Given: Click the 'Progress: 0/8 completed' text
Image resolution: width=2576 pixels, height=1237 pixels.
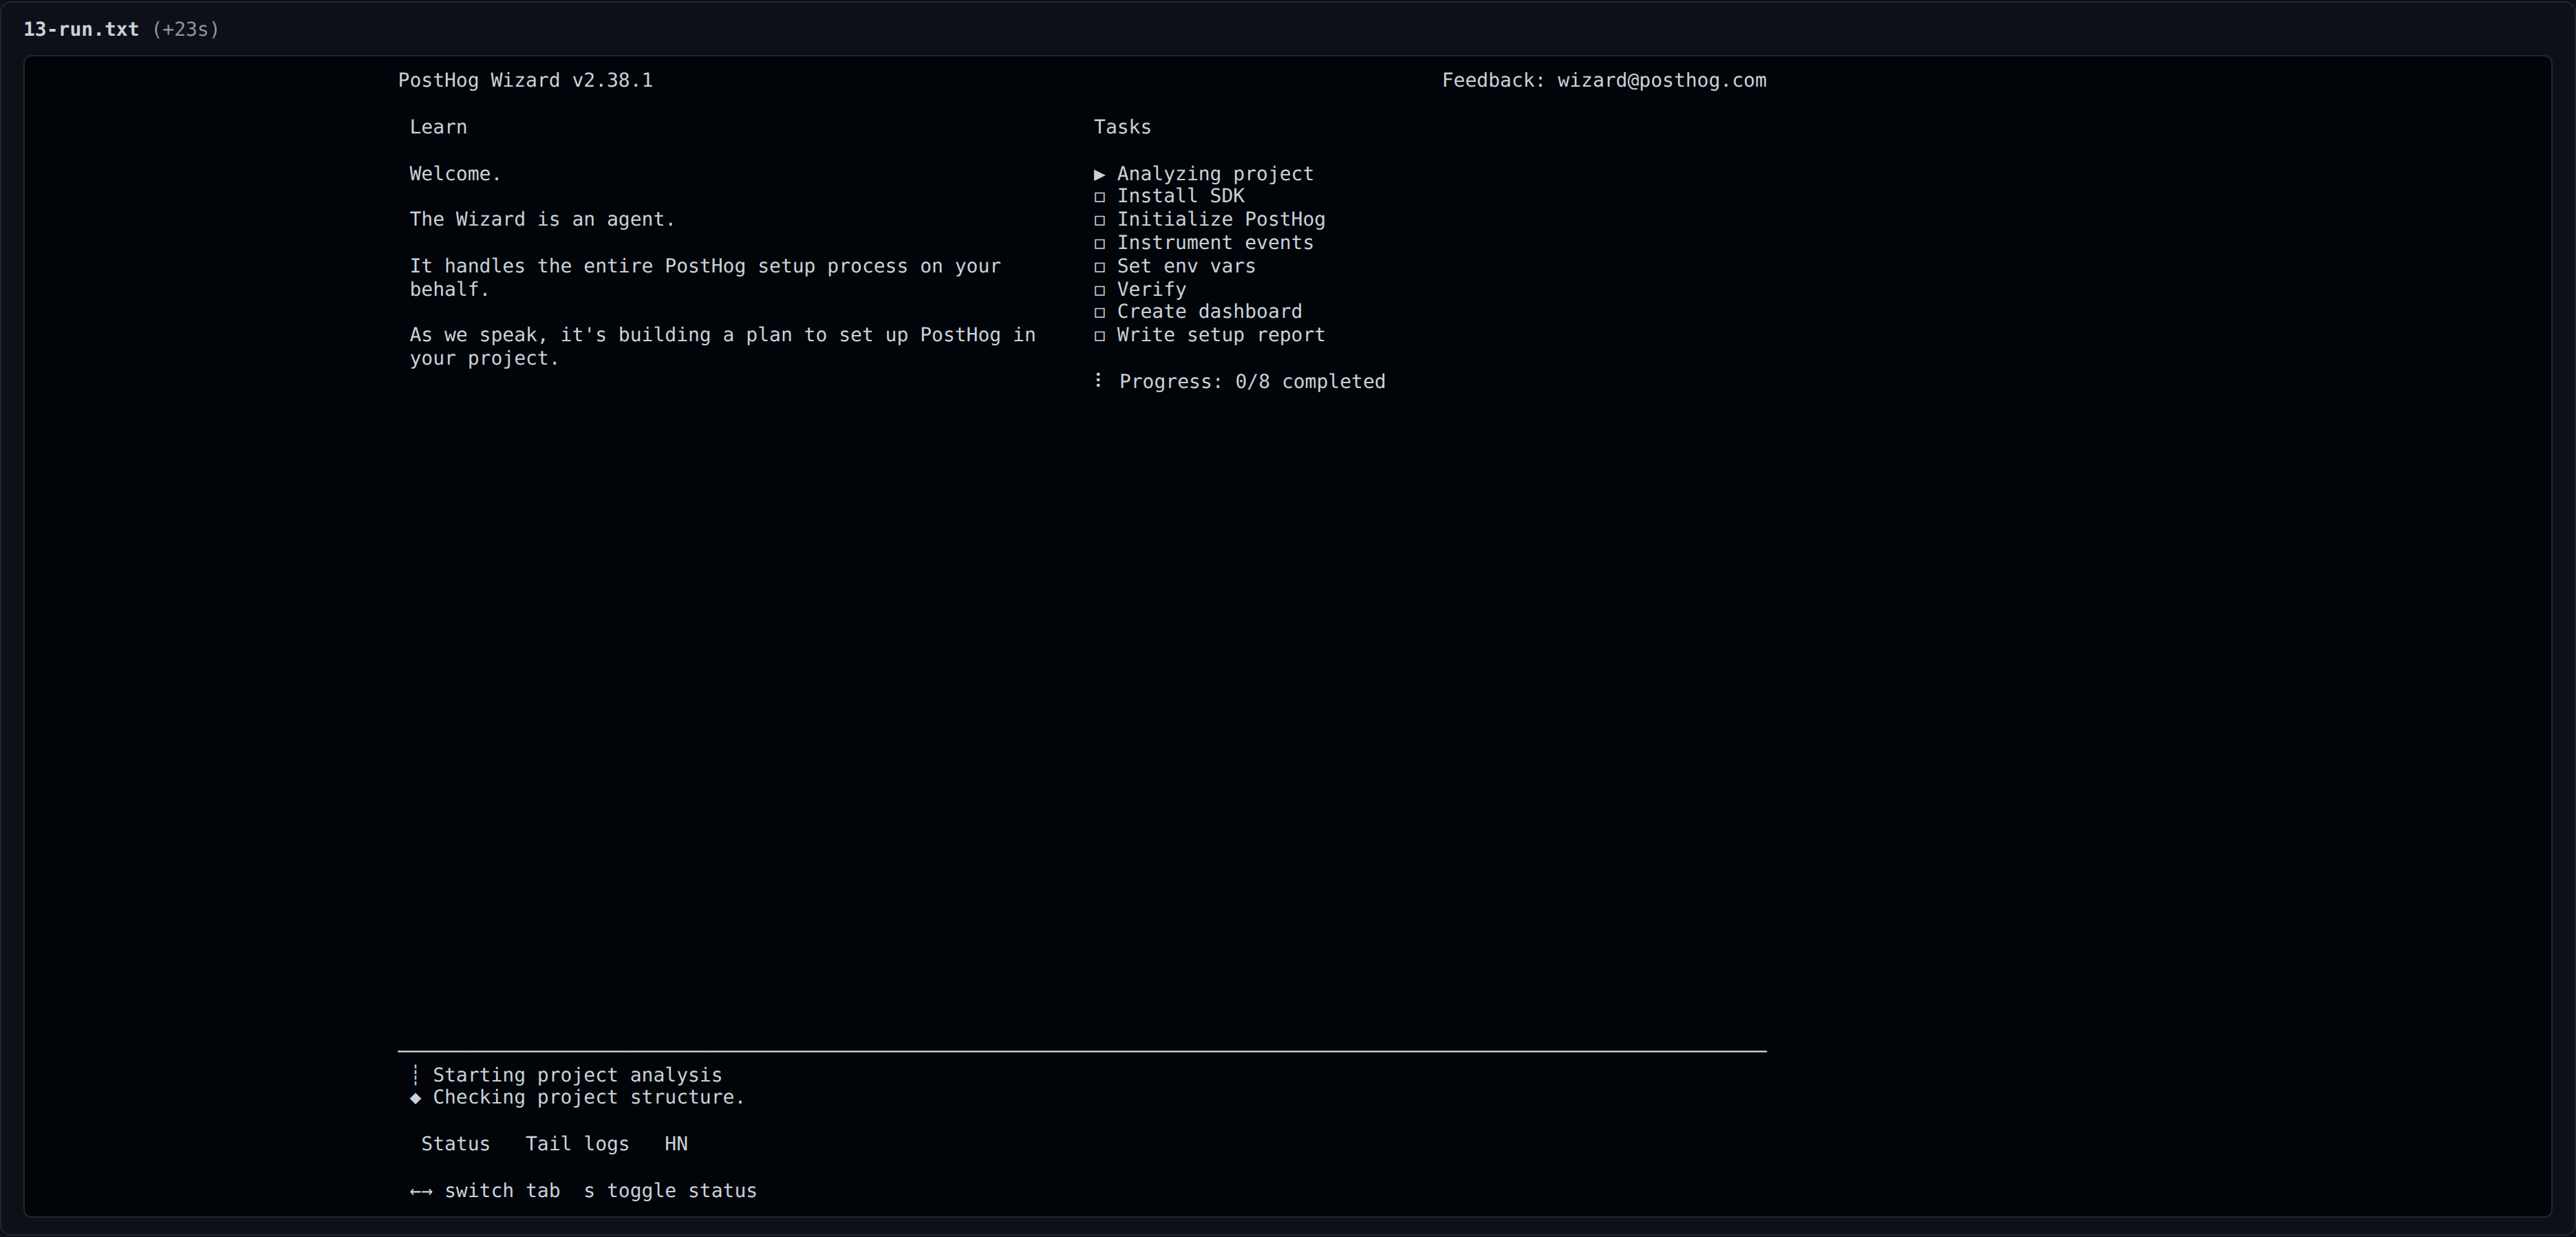Looking at the screenshot, I should click(x=1252, y=382).
